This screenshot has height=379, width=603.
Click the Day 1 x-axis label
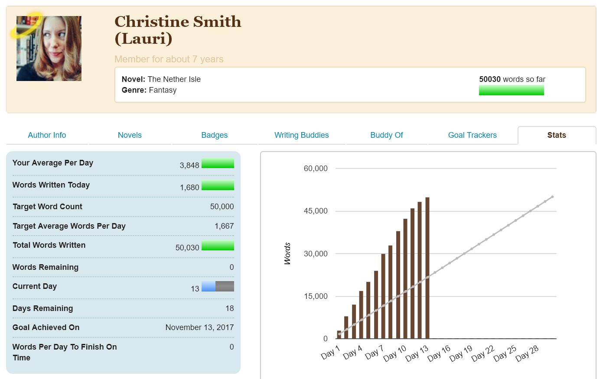coord(330,352)
